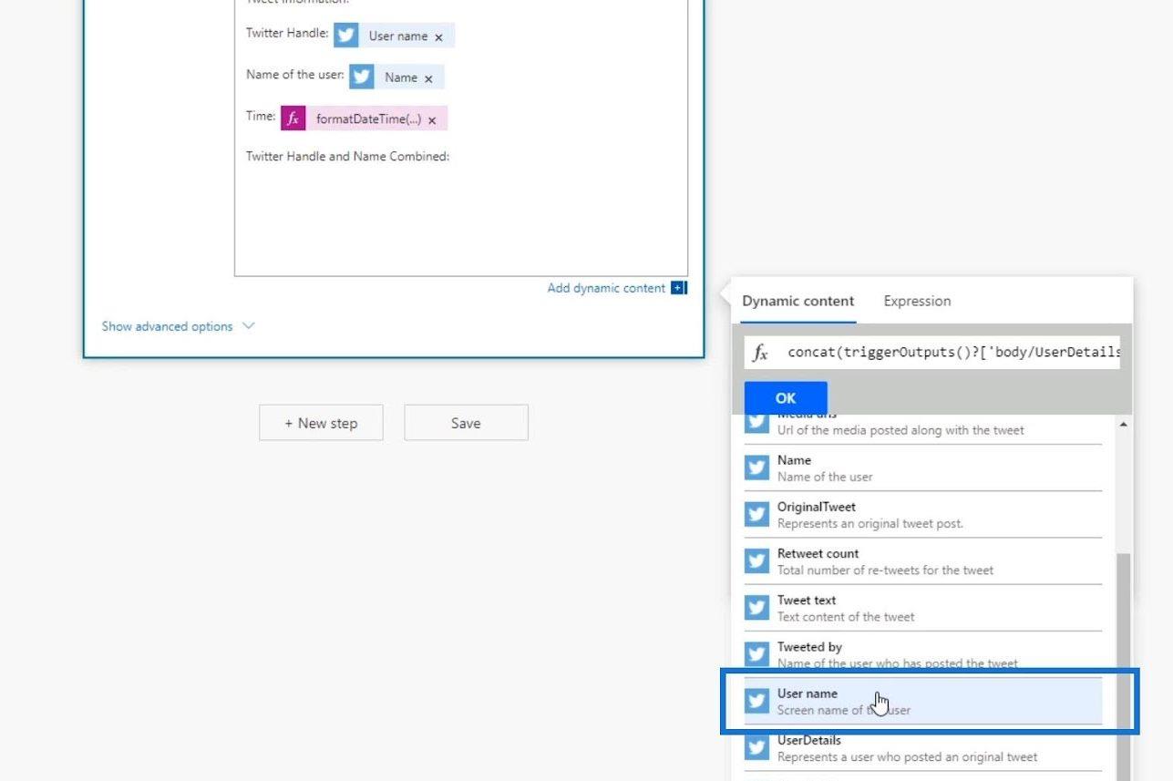Switch to the Dynamic content tab
Screen dimensions: 1173x781
tap(797, 301)
